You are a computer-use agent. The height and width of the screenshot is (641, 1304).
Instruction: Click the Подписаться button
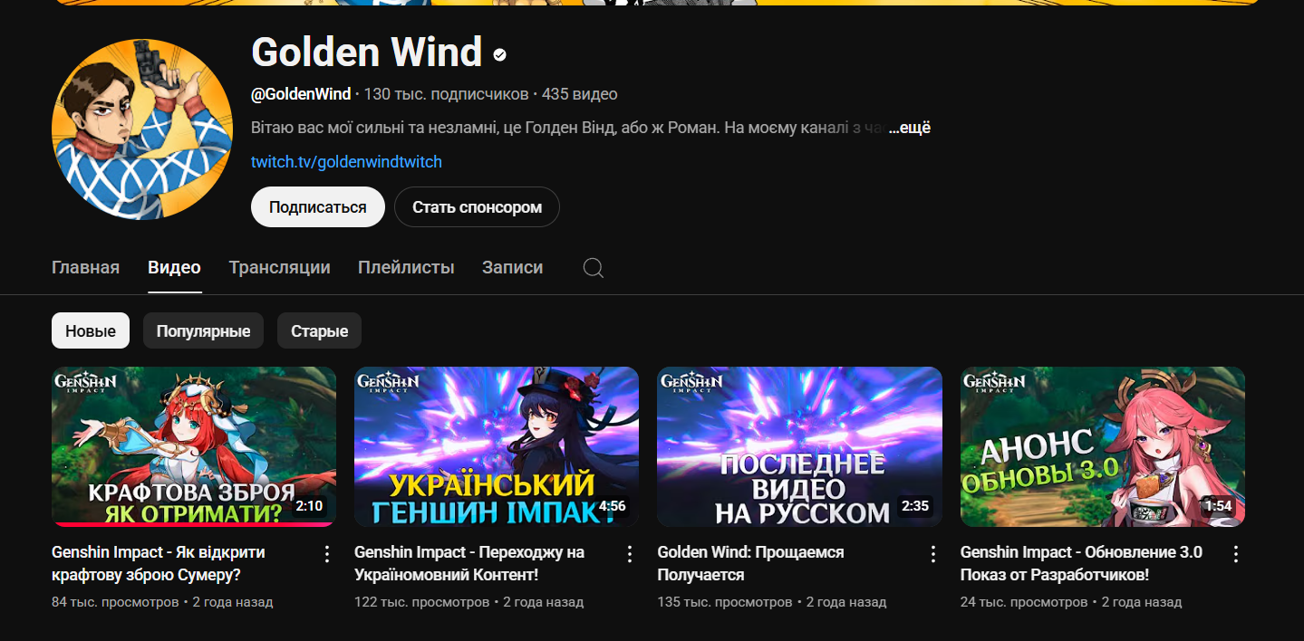pyautogui.click(x=318, y=207)
